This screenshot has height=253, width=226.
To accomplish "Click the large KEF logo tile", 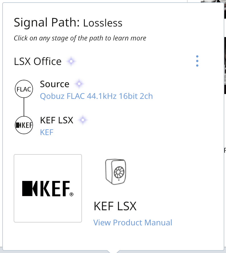I will tap(48, 188).
